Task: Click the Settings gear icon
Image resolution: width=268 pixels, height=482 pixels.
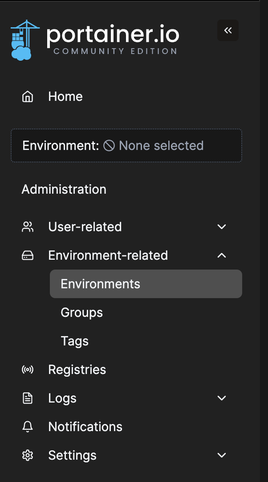Action: click(x=28, y=455)
